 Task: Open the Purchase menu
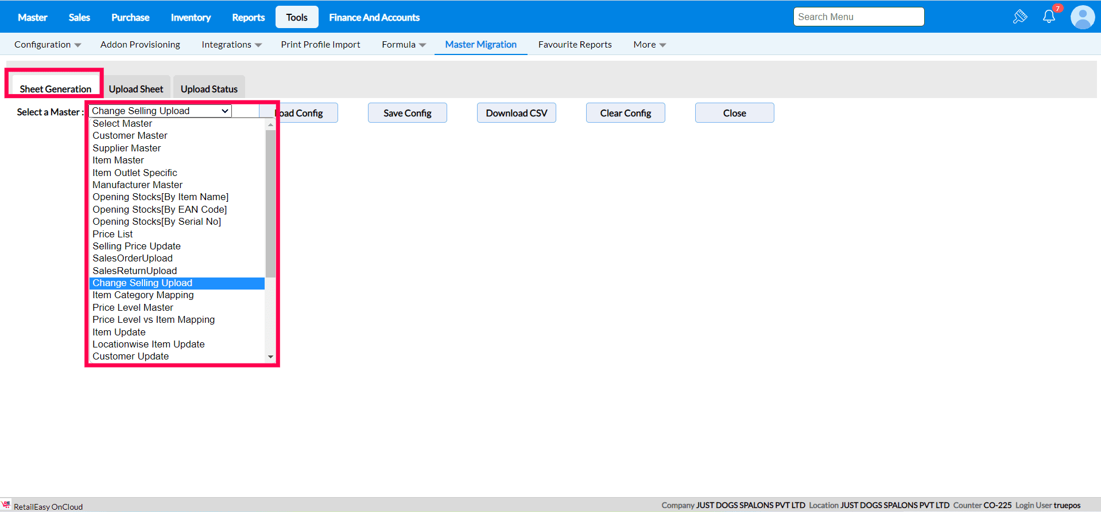pyautogui.click(x=130, y=17)
